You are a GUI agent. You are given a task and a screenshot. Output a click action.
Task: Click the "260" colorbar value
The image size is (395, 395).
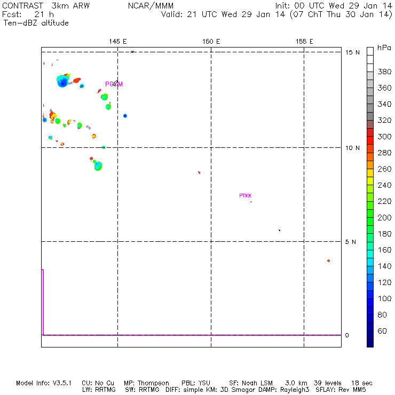coord(384,169)
